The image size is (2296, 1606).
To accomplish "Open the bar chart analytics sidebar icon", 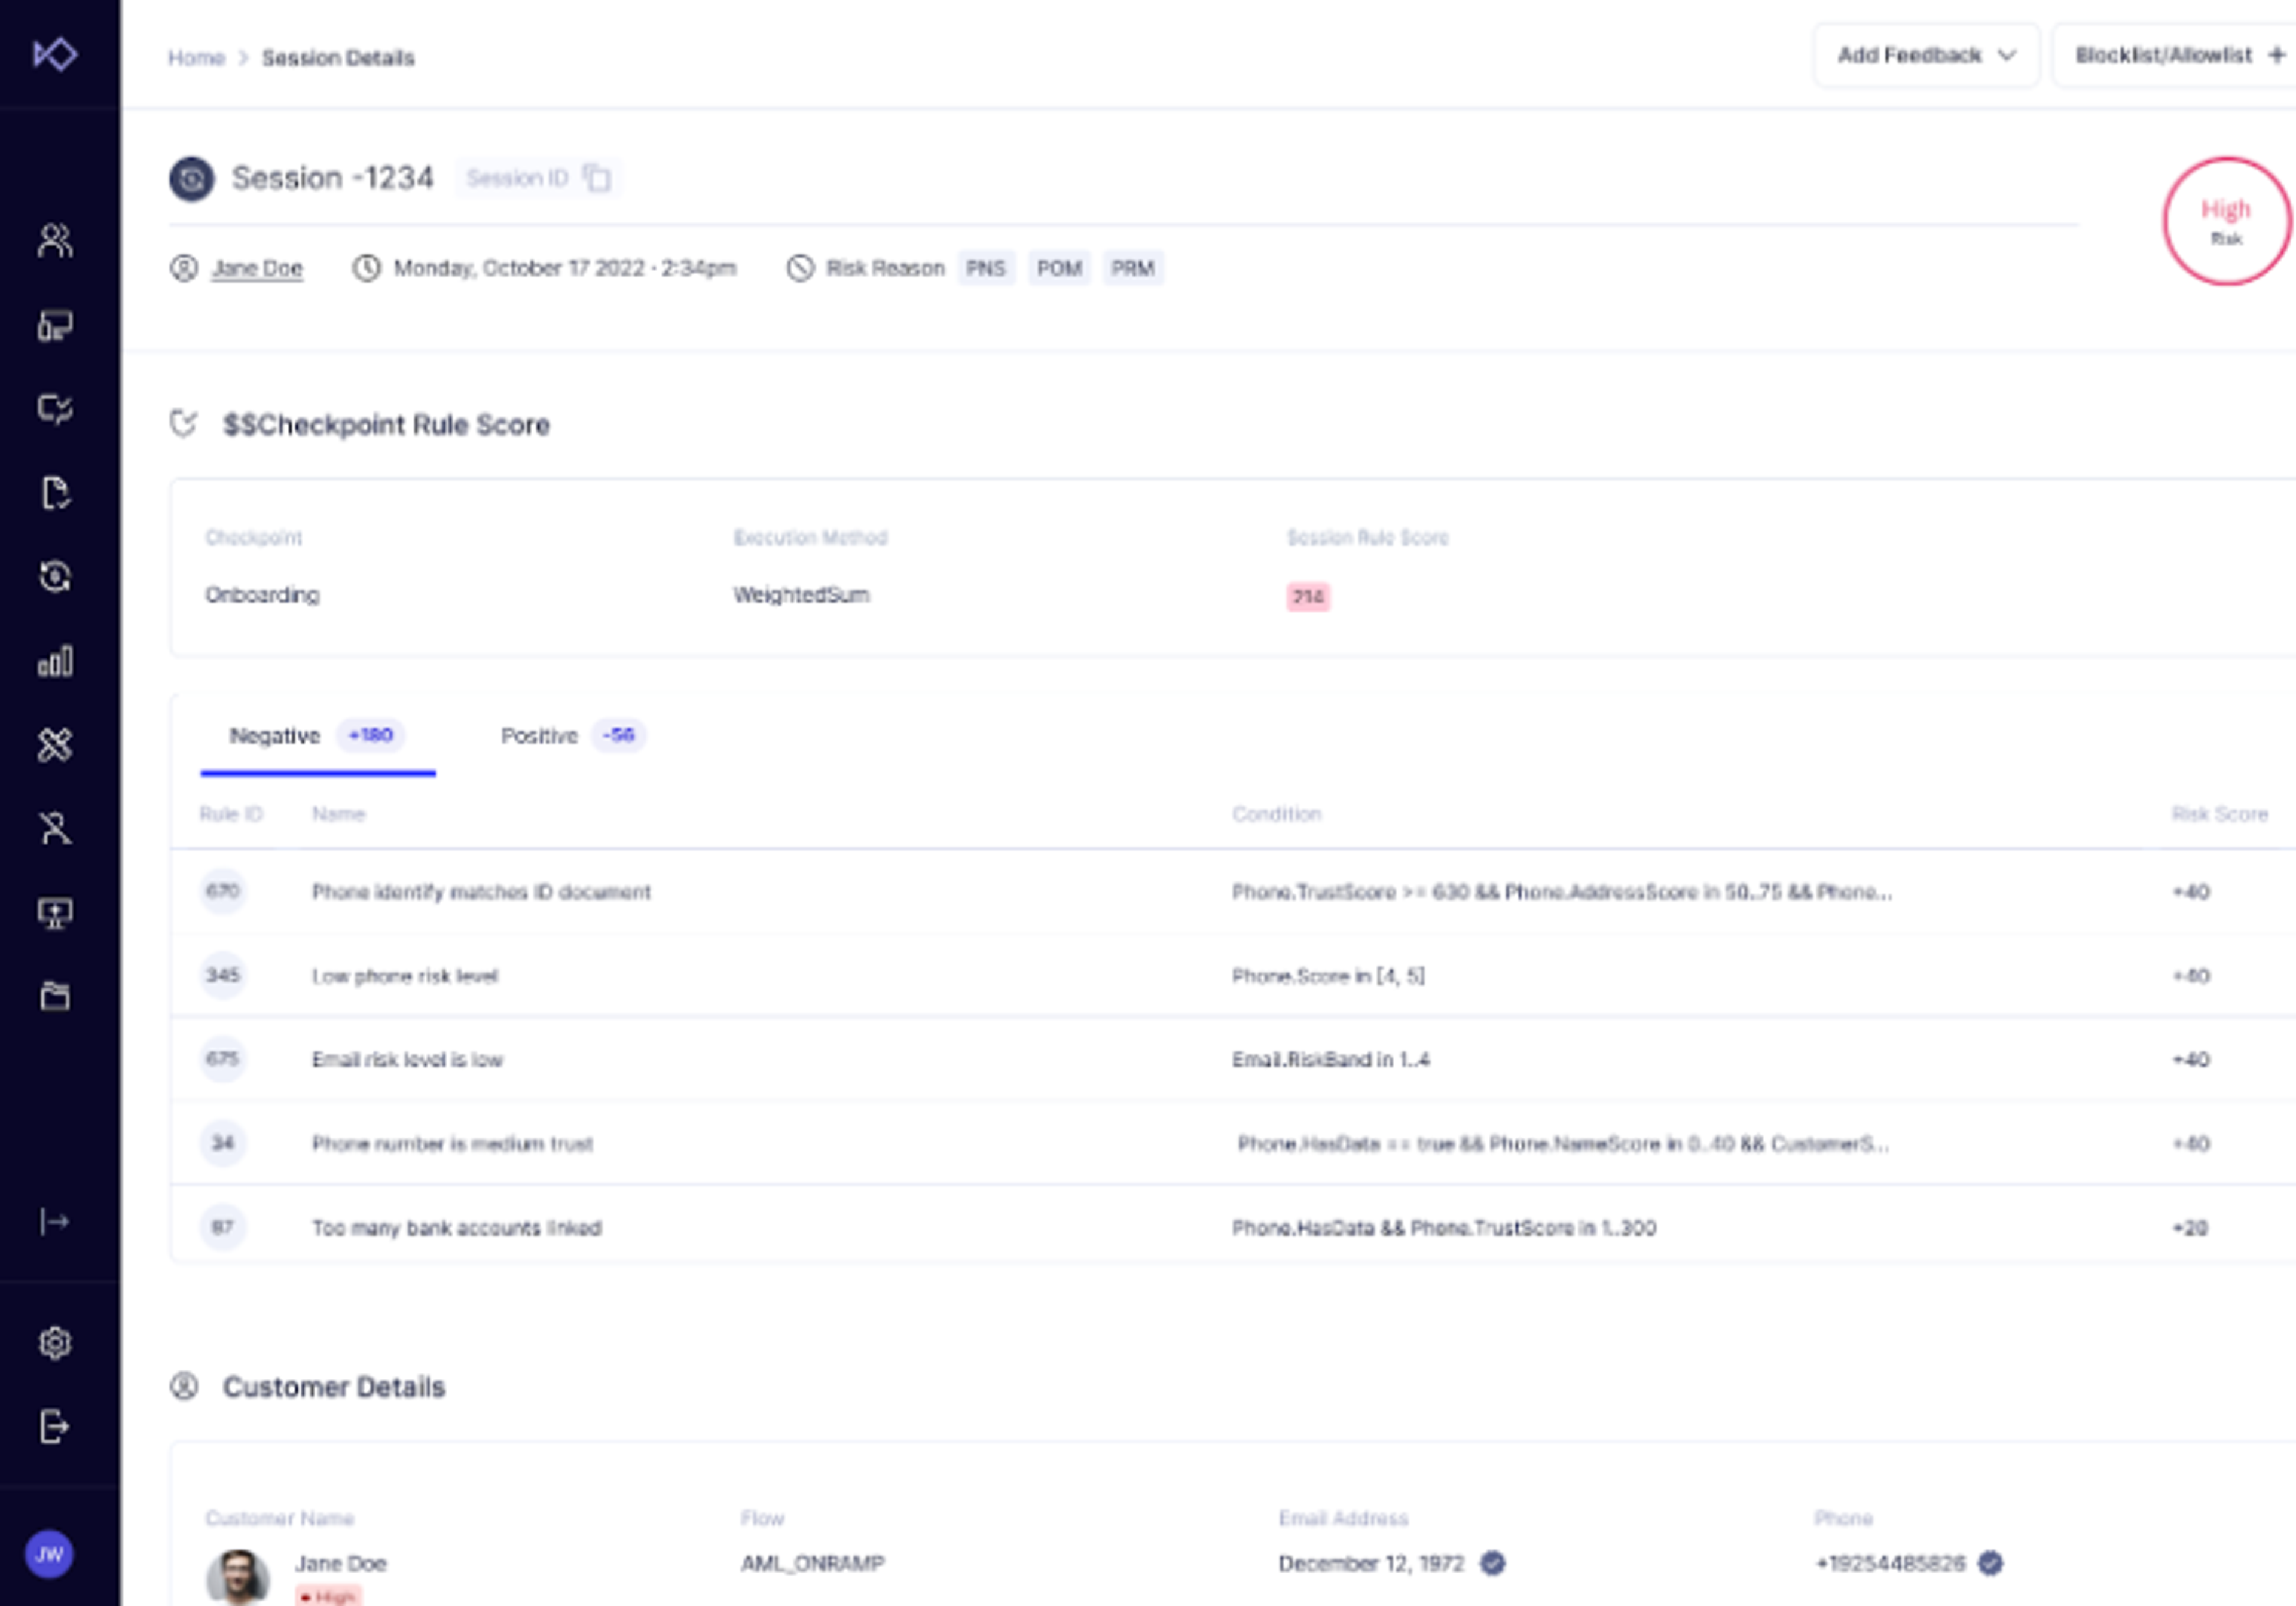I will tap(55, 661).
